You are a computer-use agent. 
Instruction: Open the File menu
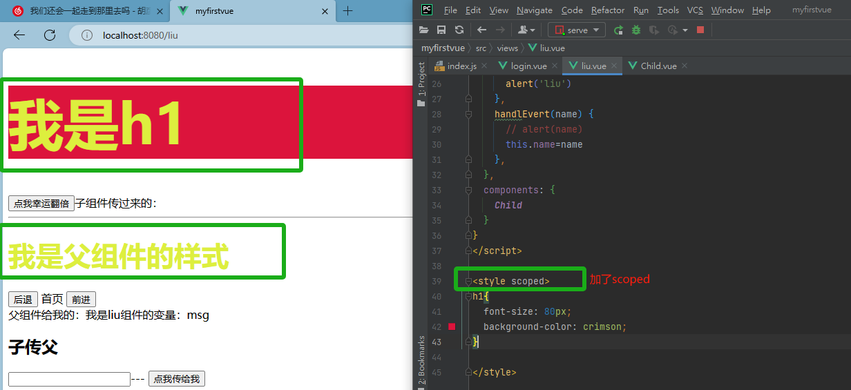pyautogui.click(x=450, y=10)
